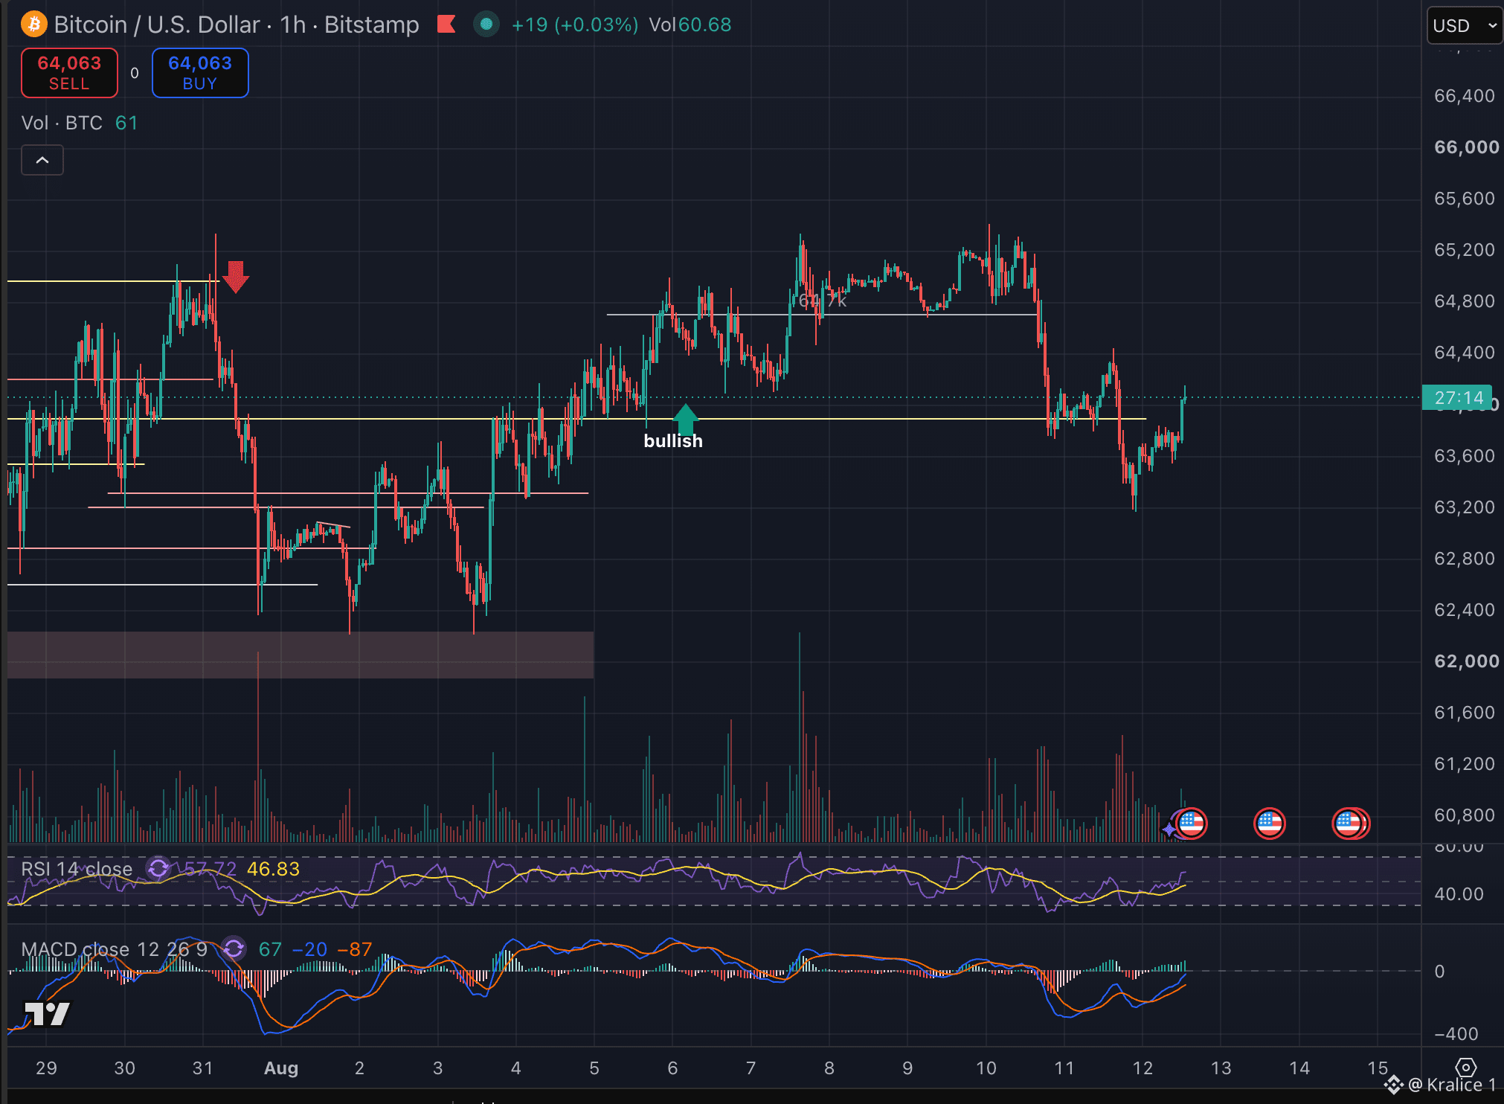Click the MACD value −20

[309, 949]
